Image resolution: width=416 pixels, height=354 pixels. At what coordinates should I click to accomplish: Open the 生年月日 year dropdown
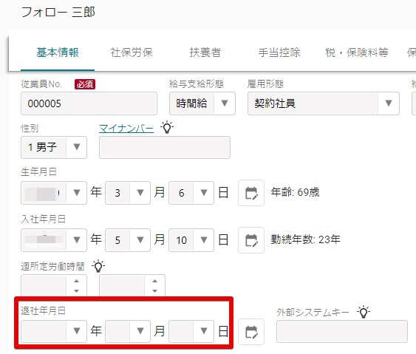pyautogui.click(x=54, y=193)
